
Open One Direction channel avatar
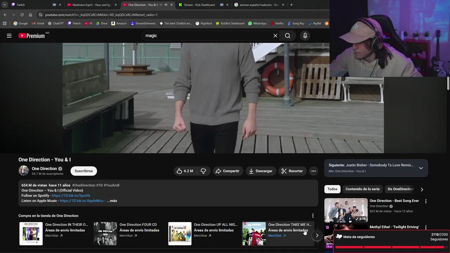pos(24,170)
